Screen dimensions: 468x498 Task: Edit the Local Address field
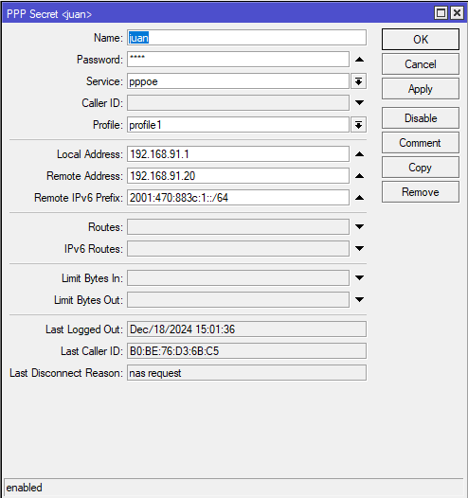tap(238, 154)
